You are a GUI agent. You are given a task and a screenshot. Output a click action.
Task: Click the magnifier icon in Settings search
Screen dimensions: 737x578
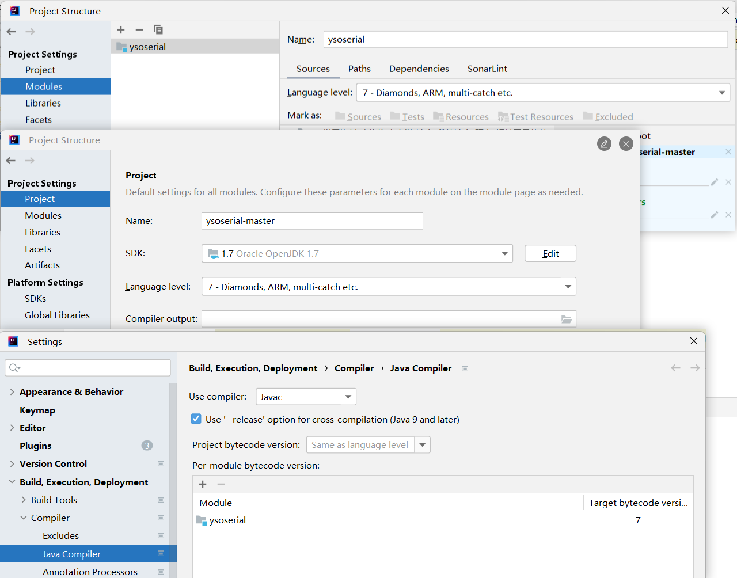pos(14,368)
